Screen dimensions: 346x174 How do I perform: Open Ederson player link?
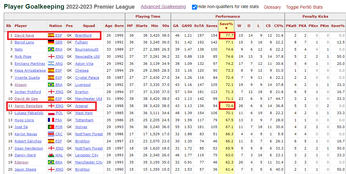tap(21, 162)
